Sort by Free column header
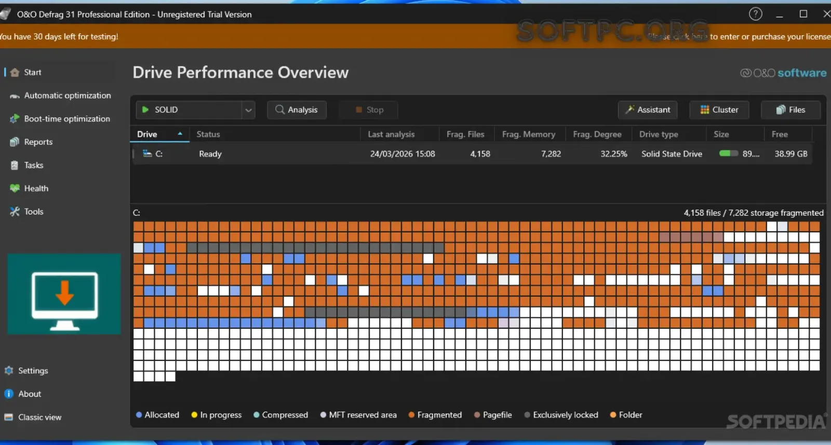The height and width of the screenshot is (445, 831). coord(788,134)
